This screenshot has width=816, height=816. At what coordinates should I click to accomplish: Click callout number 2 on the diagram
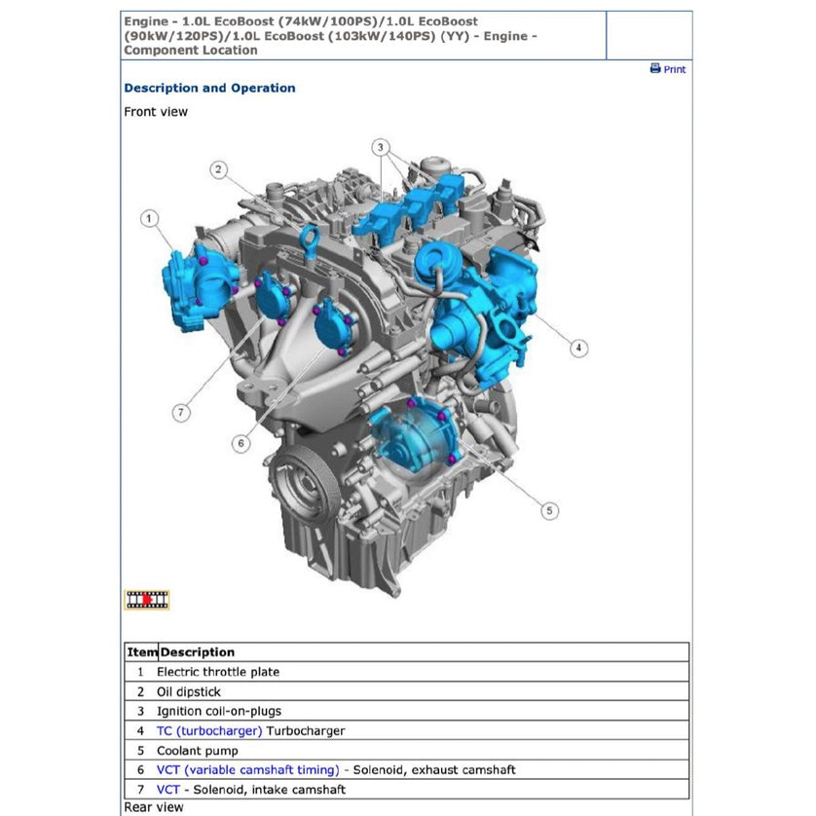point(218,169)
